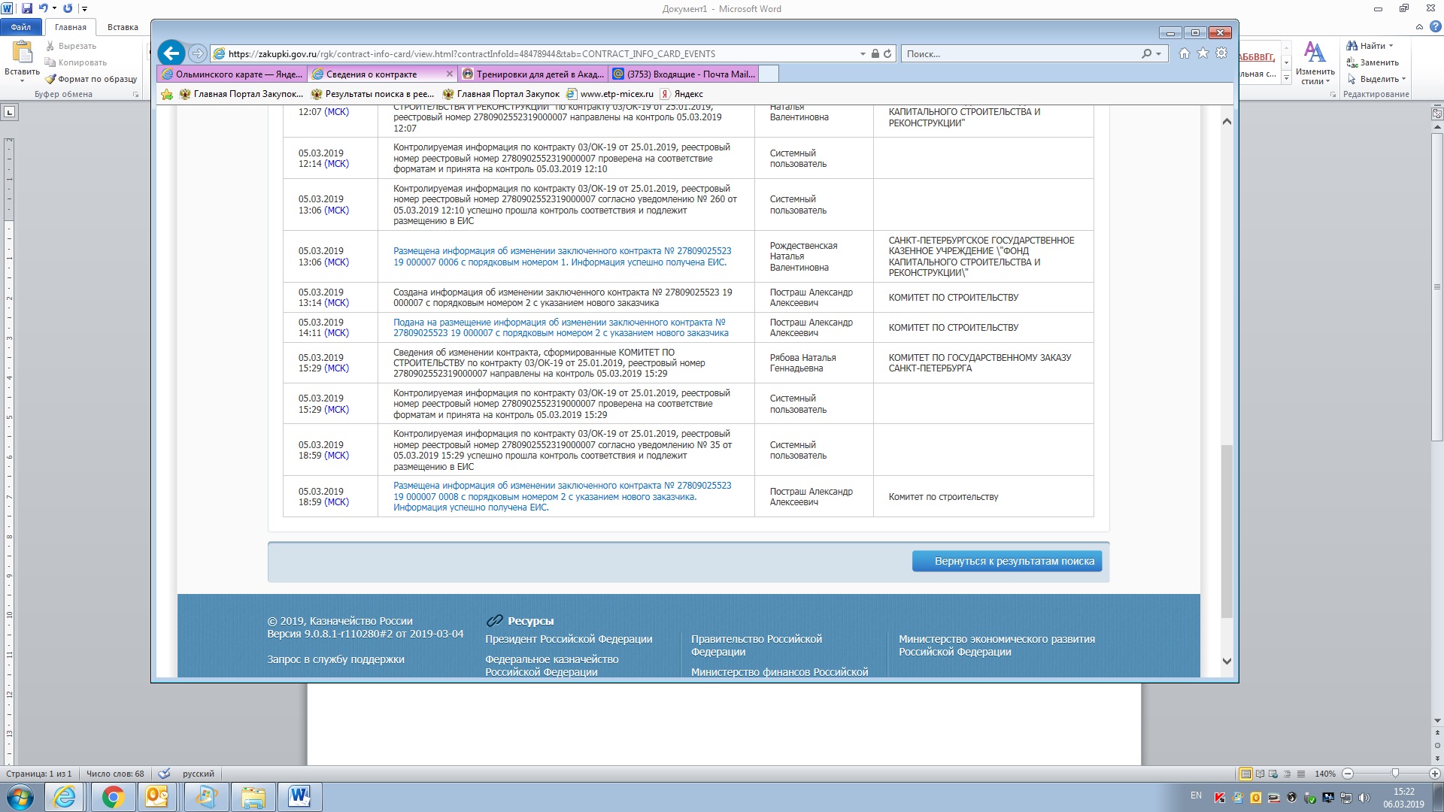Open the browser home icon
The height and width of the screenshot is (812, 1444).
(x=1185, y=53)
